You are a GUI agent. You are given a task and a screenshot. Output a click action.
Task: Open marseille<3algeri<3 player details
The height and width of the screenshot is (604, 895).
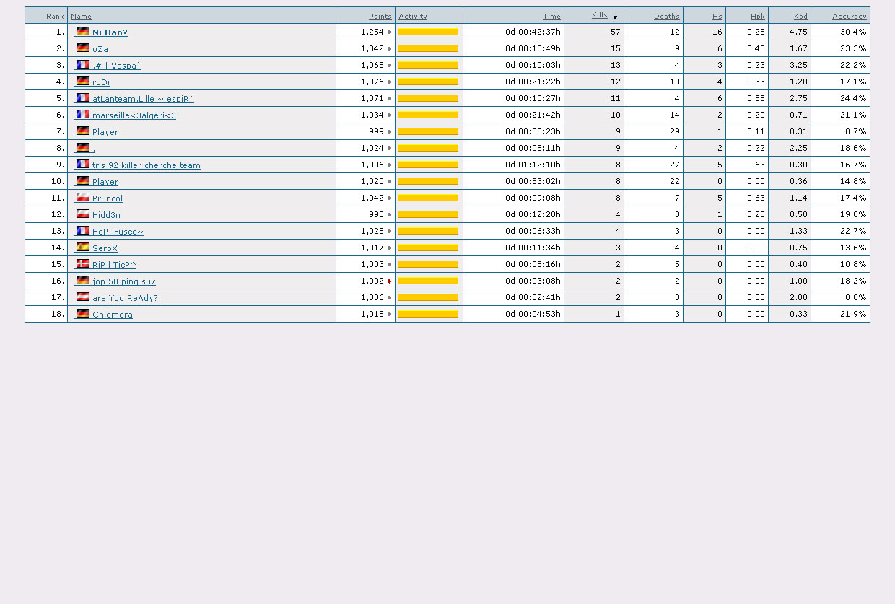coord(134,115)
